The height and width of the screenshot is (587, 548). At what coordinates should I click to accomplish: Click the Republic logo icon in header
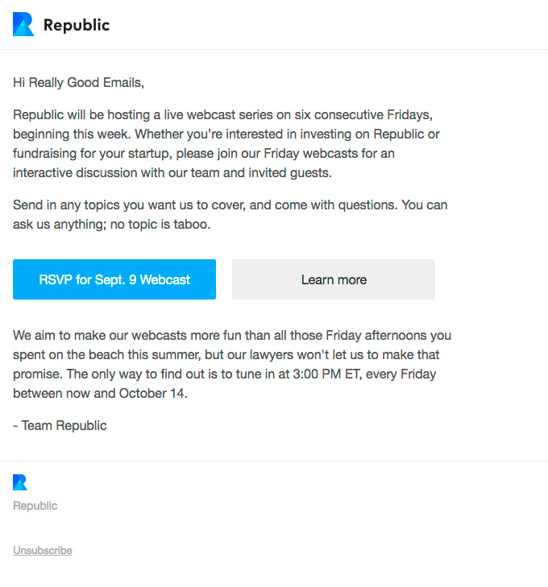click(23, 25)
